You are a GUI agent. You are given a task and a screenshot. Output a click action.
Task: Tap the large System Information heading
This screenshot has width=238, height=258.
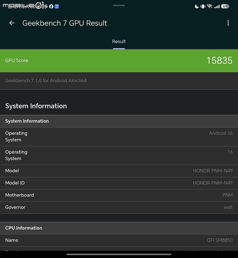point(36,106)
